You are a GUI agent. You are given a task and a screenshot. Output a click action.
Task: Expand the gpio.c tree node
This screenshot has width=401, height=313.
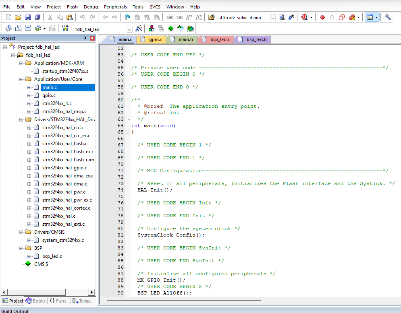[29, 95]
